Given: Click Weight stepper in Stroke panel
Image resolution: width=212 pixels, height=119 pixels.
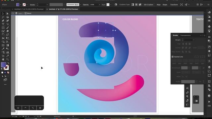Looking at the screenshot, I should 183,40.
